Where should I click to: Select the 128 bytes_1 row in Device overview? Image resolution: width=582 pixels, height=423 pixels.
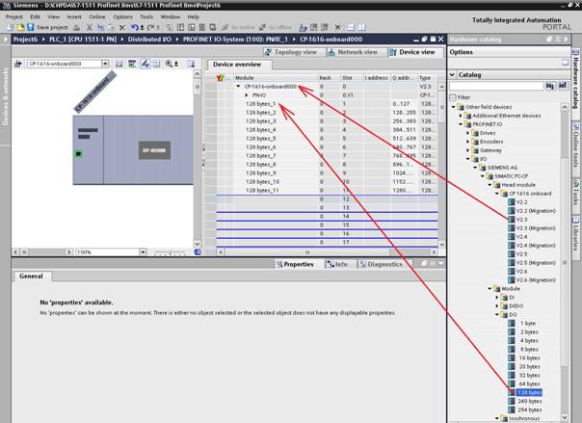click(x=261, y=104)
